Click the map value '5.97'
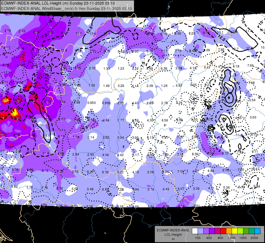Viewport: 265px width, 243px height. pos(181,189)
